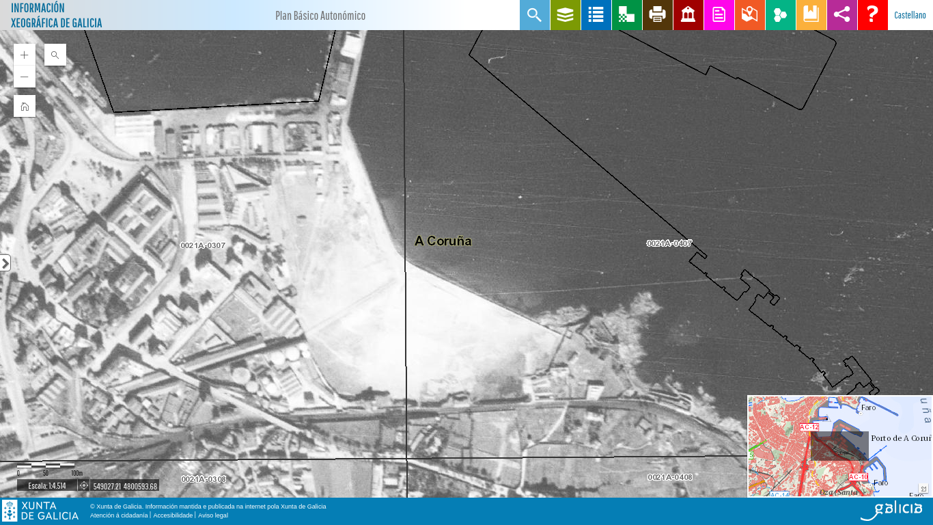
Task: Open the teal hexagons tool
Action: (x=781, y=15)
